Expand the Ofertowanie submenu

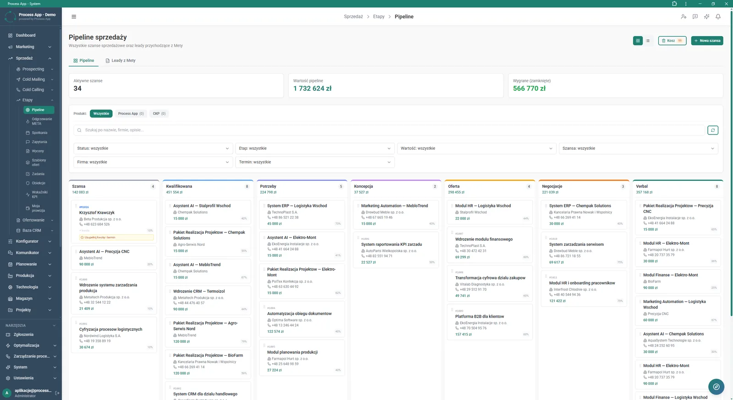35,220
